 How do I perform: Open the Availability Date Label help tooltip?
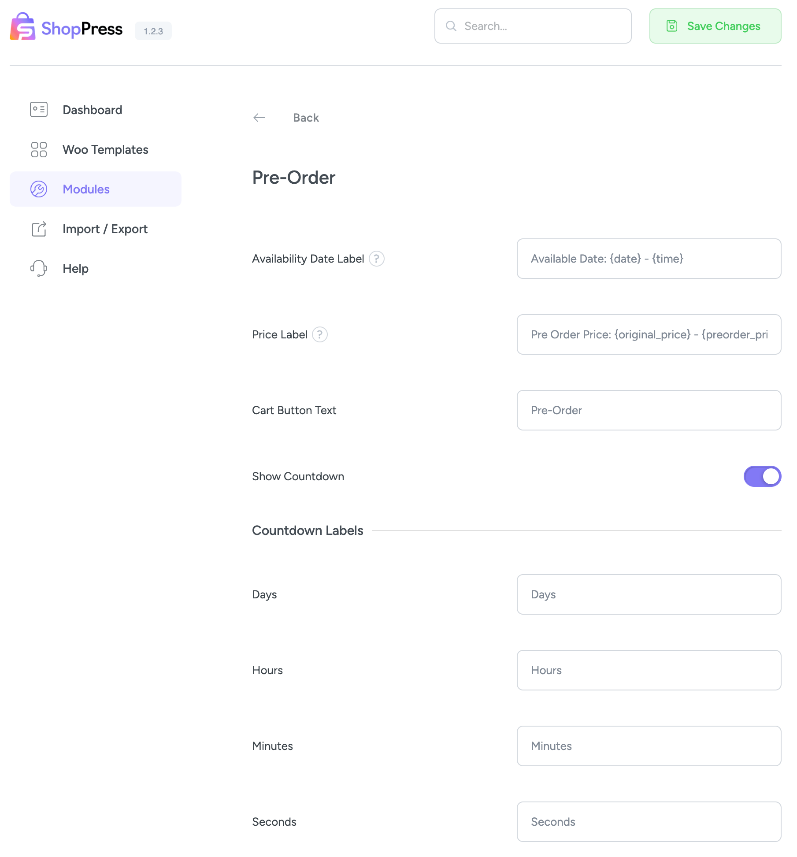(x=376, y=259)
